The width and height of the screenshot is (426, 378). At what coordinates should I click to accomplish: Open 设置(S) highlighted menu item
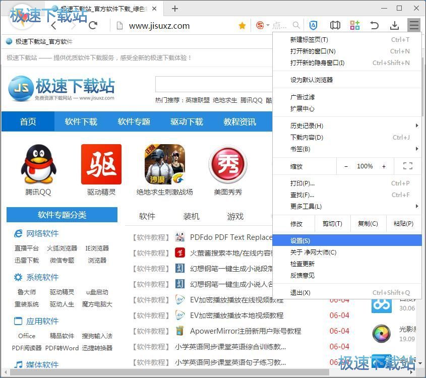(x=347, y=240)
